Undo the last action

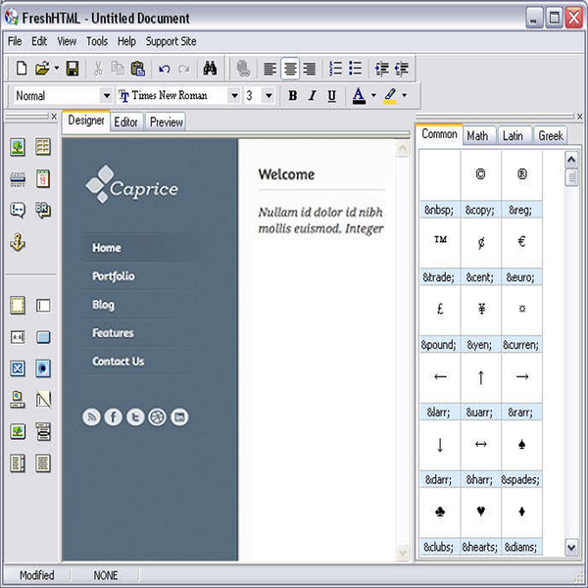click(x=165, y=69)
